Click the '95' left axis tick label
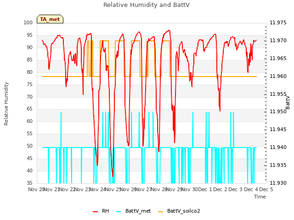This screenshot has width=294, height=220. pos(29,35)
